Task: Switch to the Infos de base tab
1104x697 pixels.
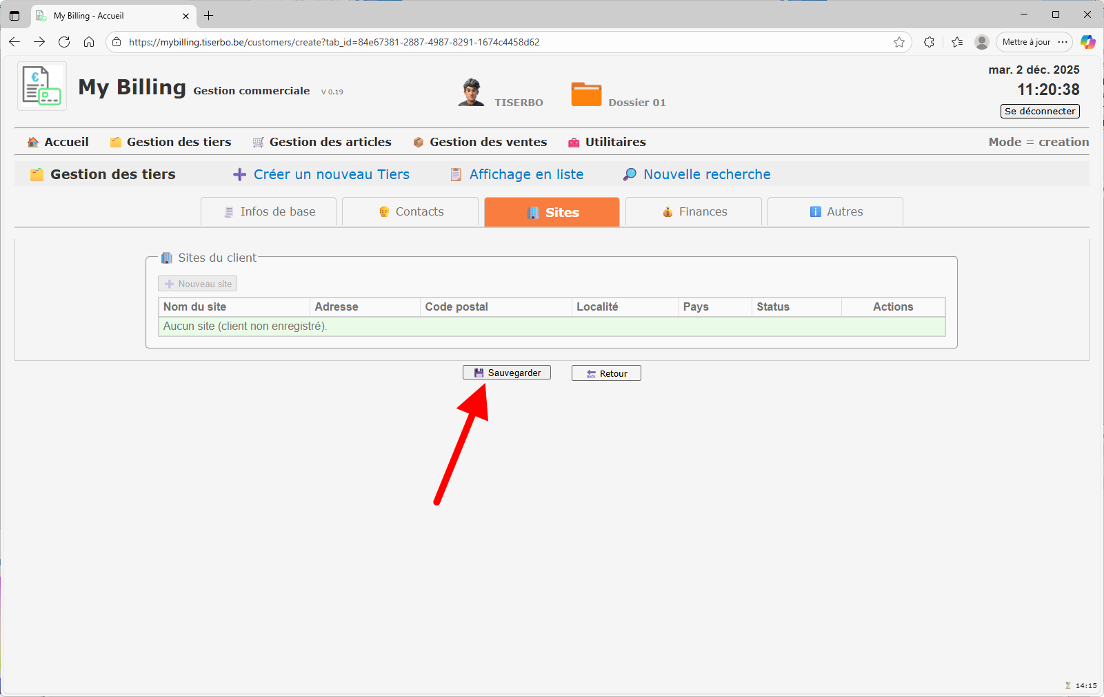Action: pos(269,212)
